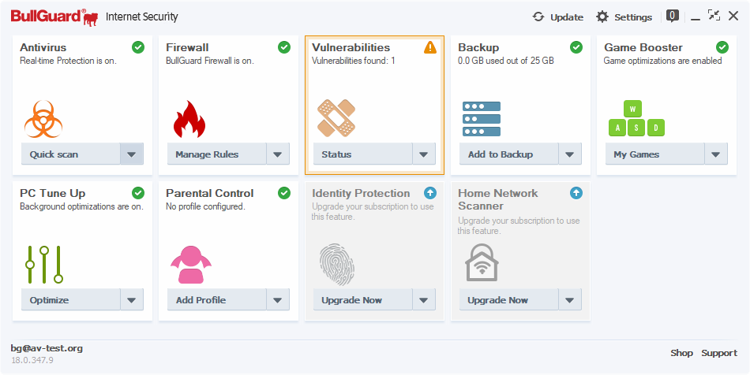Click the Parental Control girl icon
Image resolution: width=750 pixels, height=375 pixels.
coord(190,265)
